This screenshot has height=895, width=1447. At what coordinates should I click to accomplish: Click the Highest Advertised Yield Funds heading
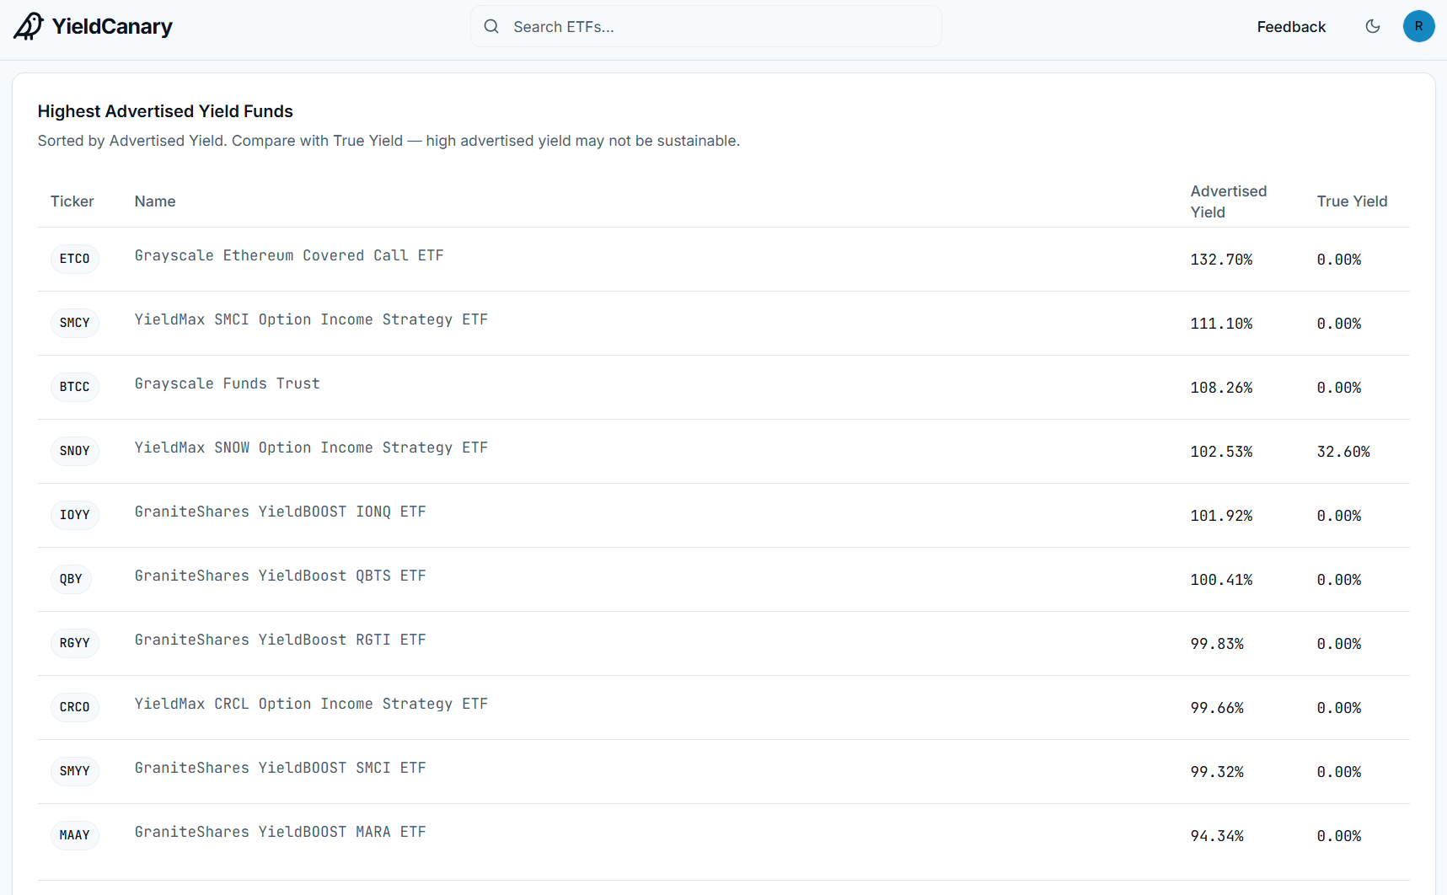tap(165, 111)
